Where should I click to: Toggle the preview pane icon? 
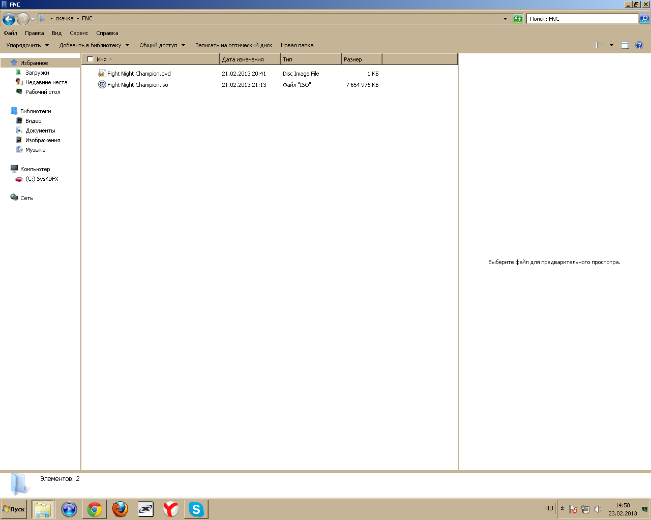[x=625, y=45]
